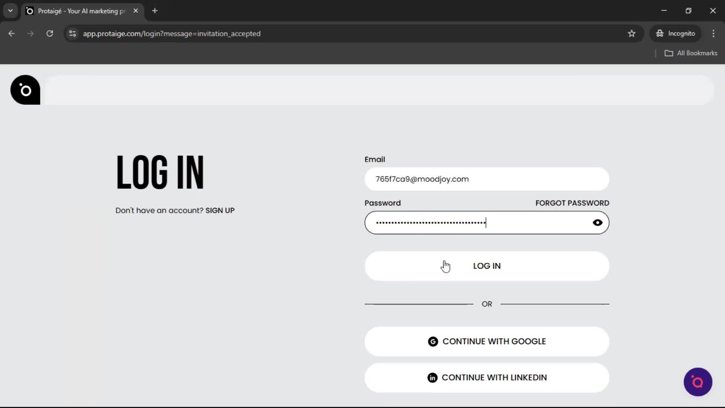Open the tab search dropdown arrow
Screen dimensions: 725x408
(10, 11)
